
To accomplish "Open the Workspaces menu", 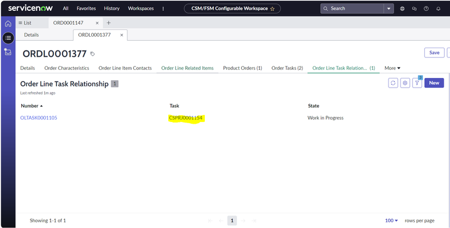I will click(141, 8).
